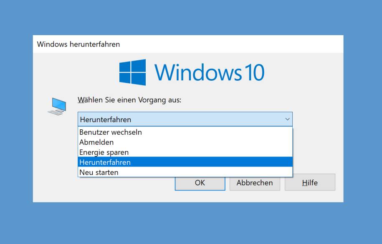382x244 pixels.
Task: Click the word Windows in the banner
Action: click(198, 72)
